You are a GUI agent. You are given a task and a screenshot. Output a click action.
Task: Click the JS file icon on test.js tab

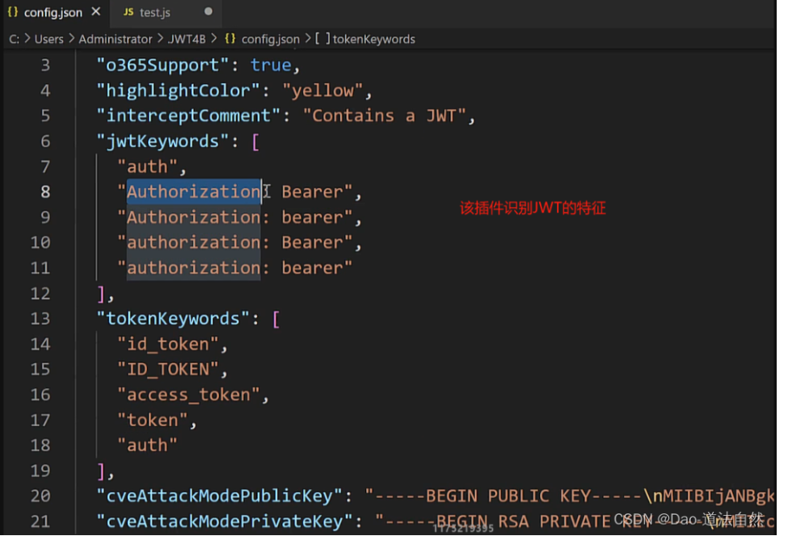(128, 13)
